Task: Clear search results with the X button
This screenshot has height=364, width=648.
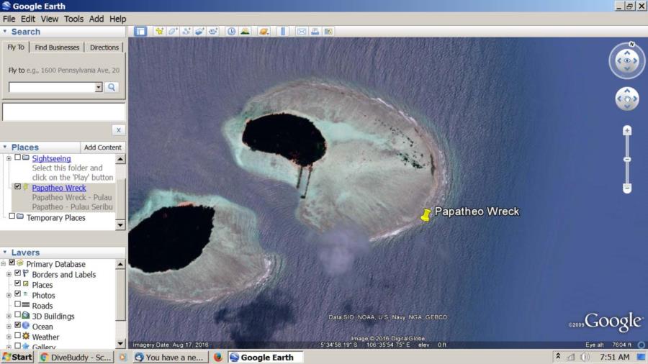Action: tap(119, 130)
